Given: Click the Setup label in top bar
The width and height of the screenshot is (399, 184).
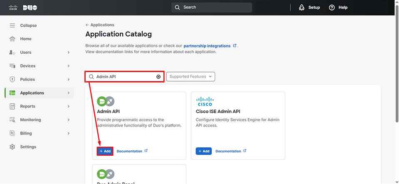Looking at the screenshot, I should (314, 7).
